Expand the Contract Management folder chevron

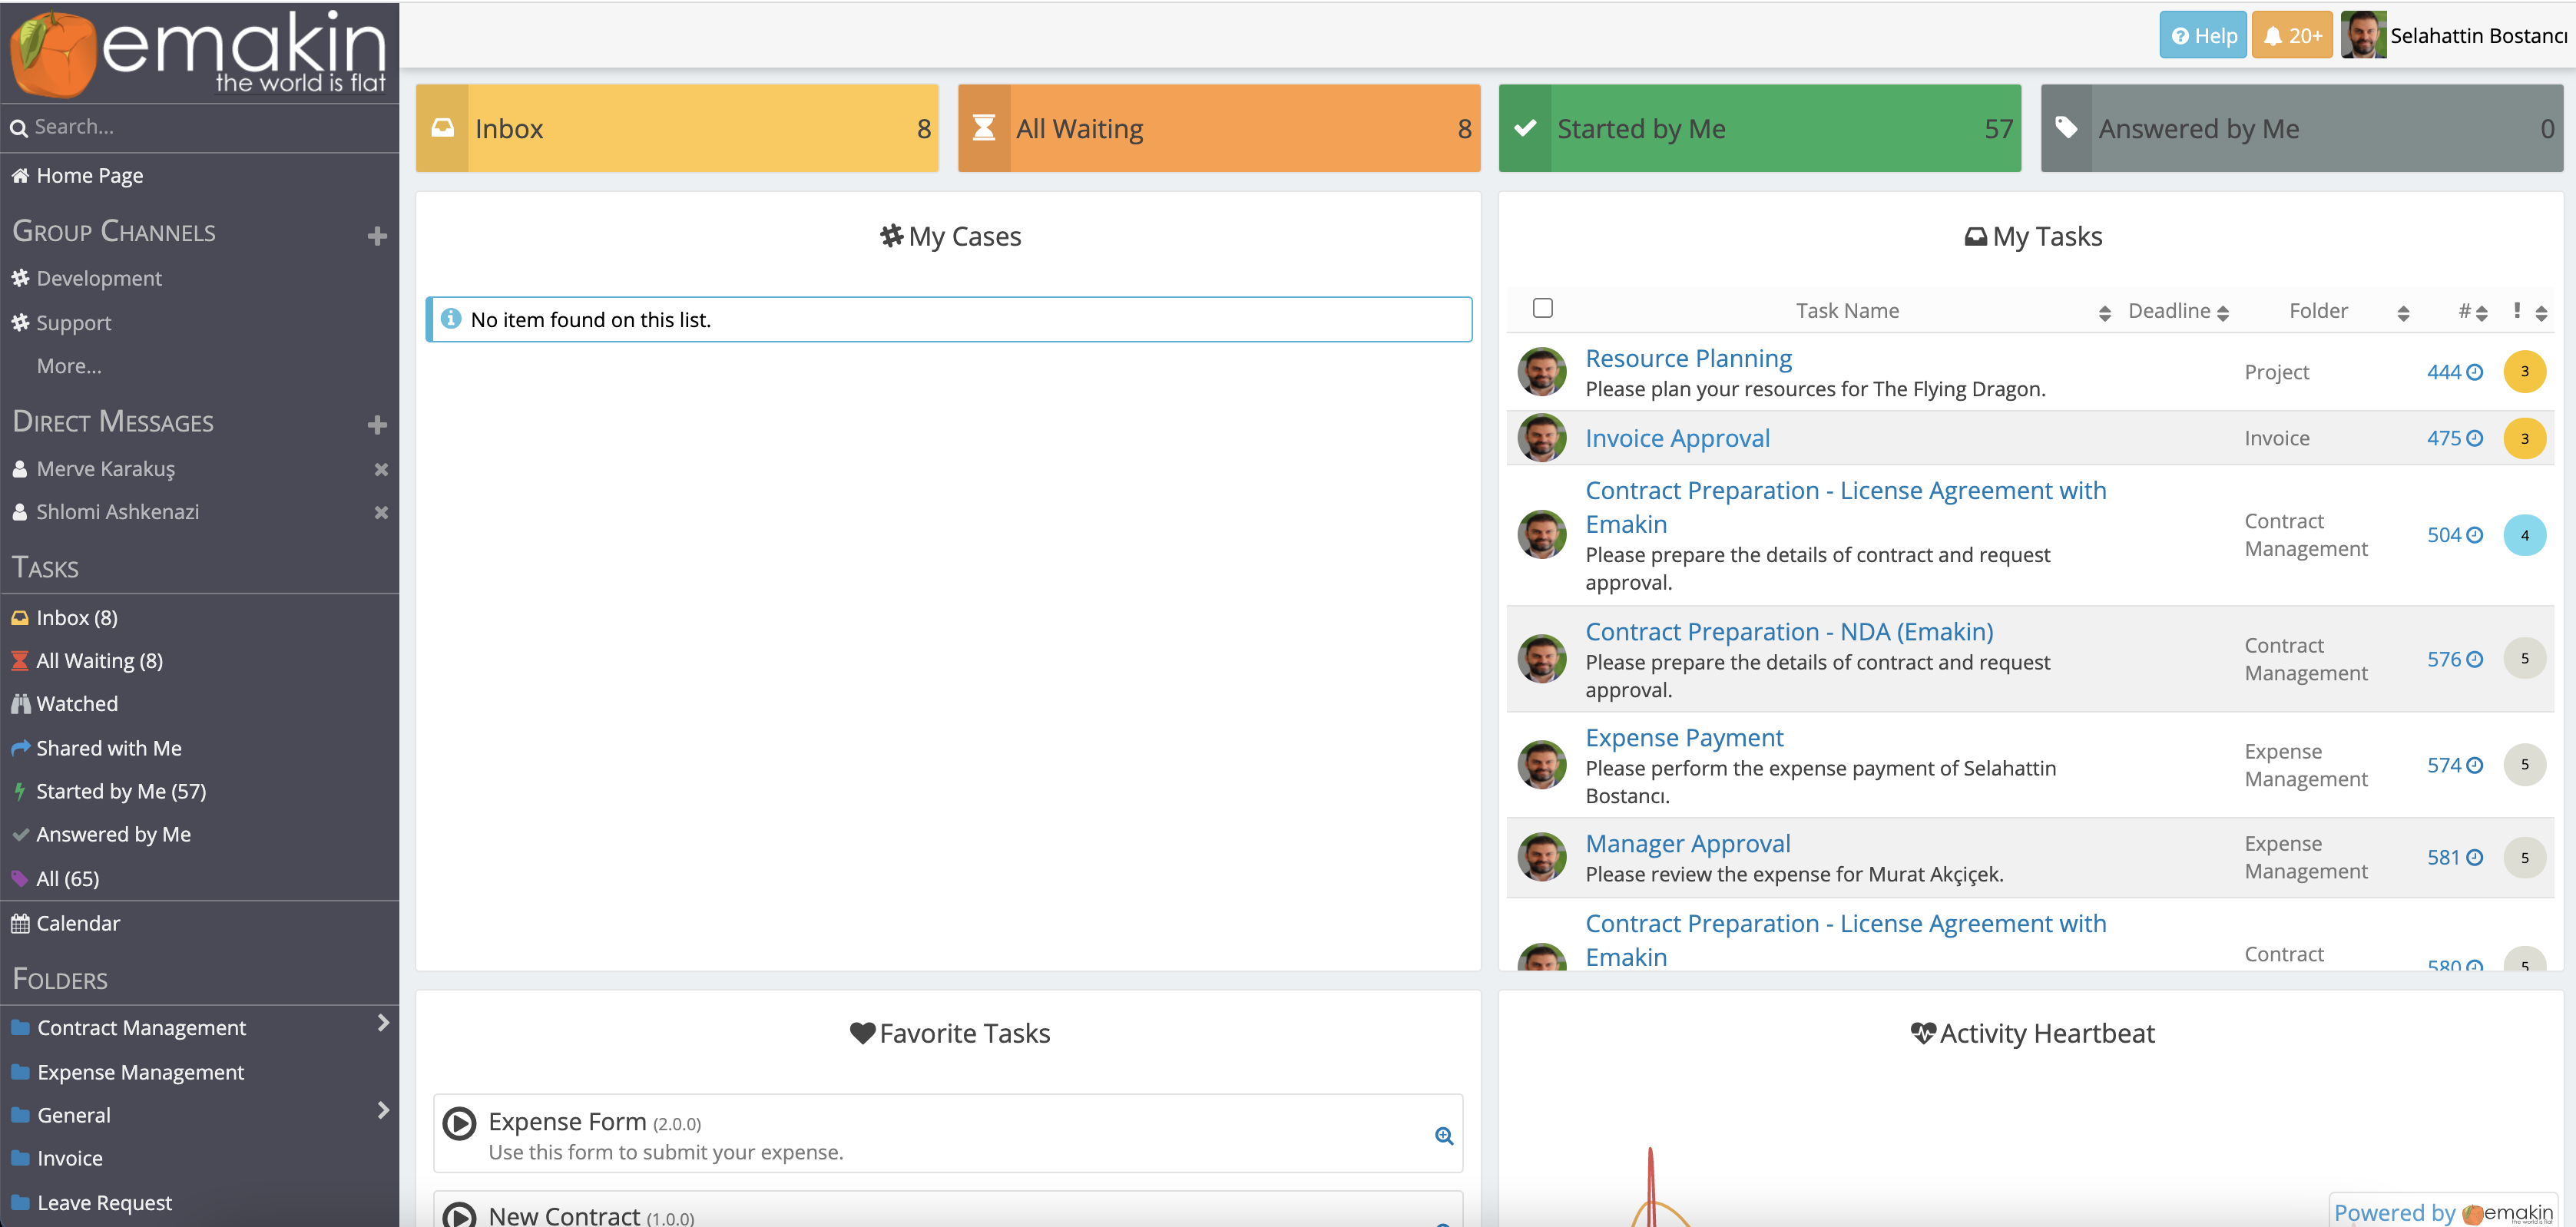click(x=383, y=1023)
